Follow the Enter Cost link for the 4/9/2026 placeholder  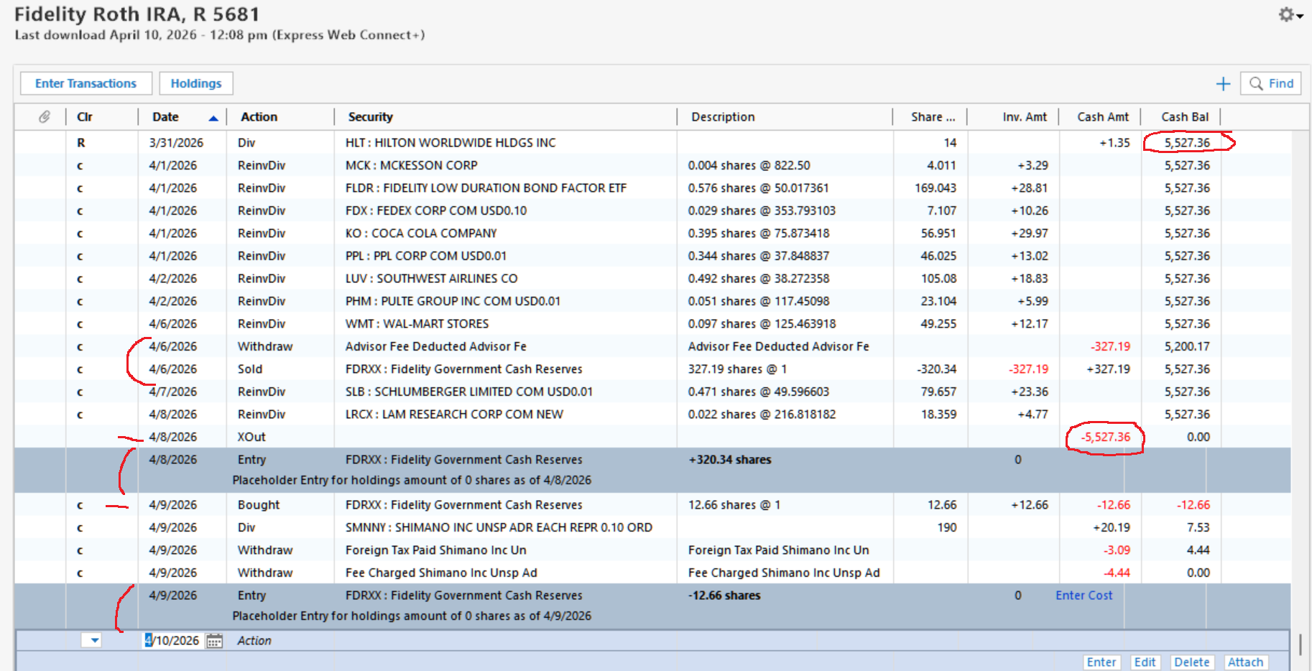[x=1084, y=595]
